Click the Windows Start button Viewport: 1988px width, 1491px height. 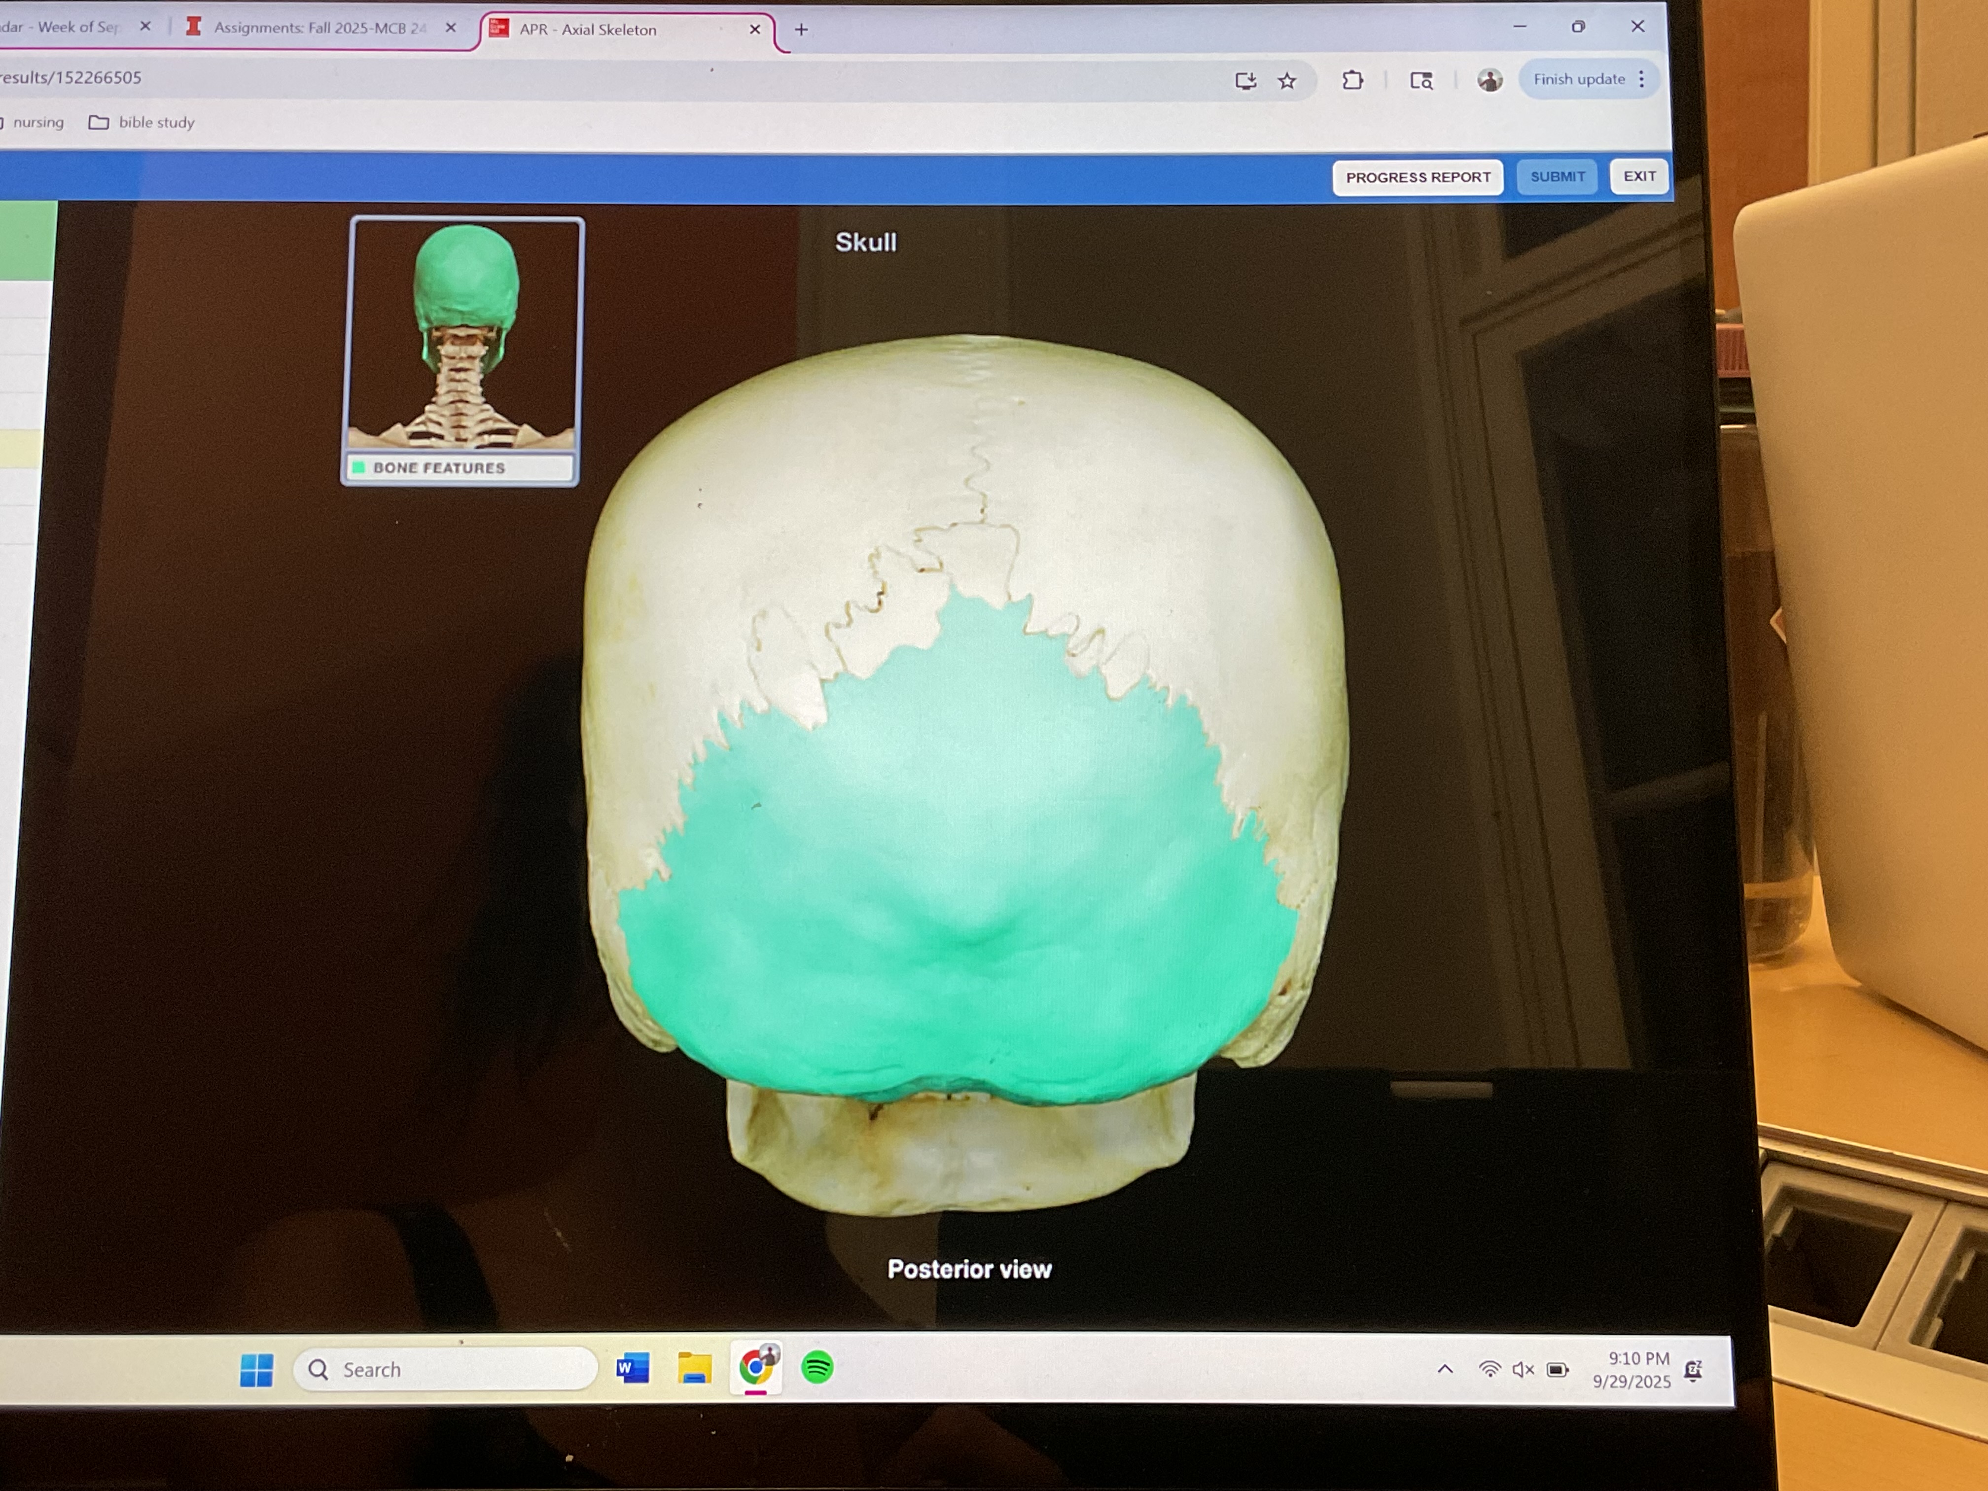pyautogui.click(x=256, y=1371)
